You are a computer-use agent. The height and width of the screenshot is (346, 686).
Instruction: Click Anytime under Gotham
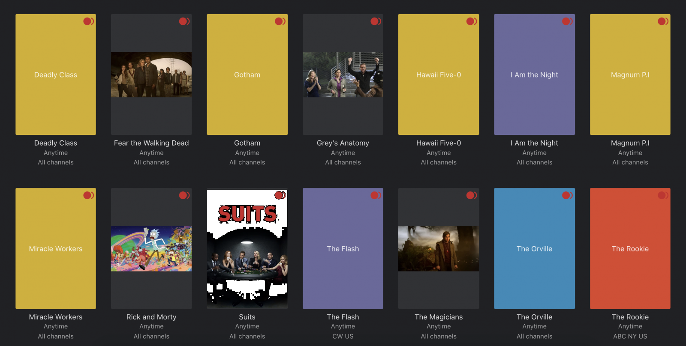click(x=247, y=153)
